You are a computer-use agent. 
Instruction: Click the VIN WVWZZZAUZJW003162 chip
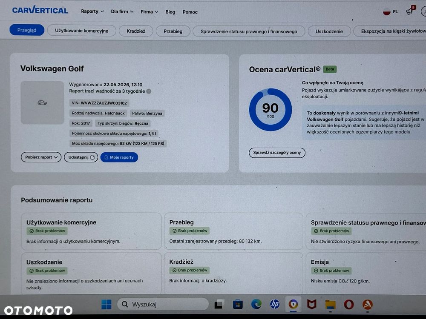pyautogui.click(x=99, y=103)
